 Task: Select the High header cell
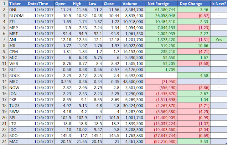[80, 4]
